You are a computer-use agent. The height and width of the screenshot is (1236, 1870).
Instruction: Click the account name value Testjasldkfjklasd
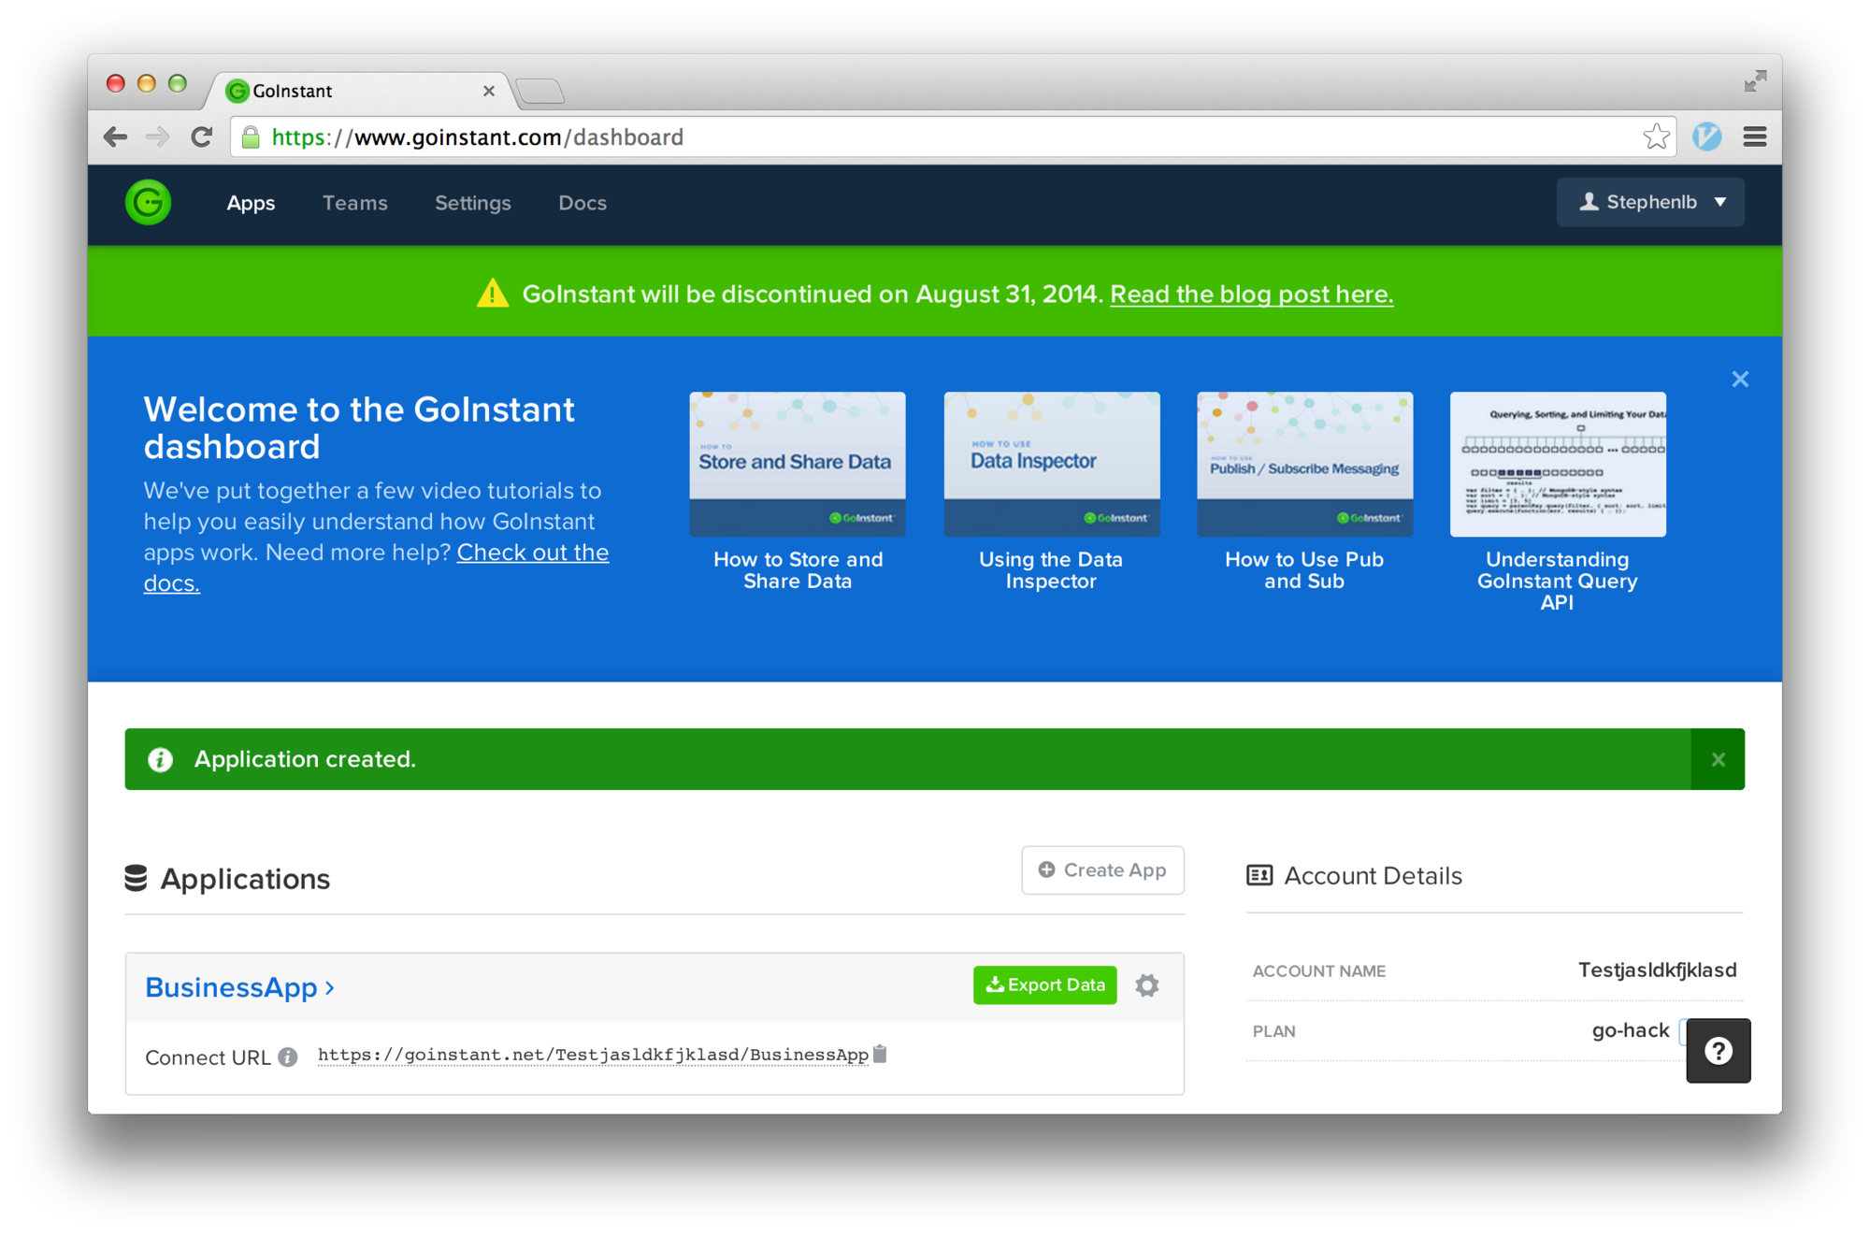(1657, 970)
